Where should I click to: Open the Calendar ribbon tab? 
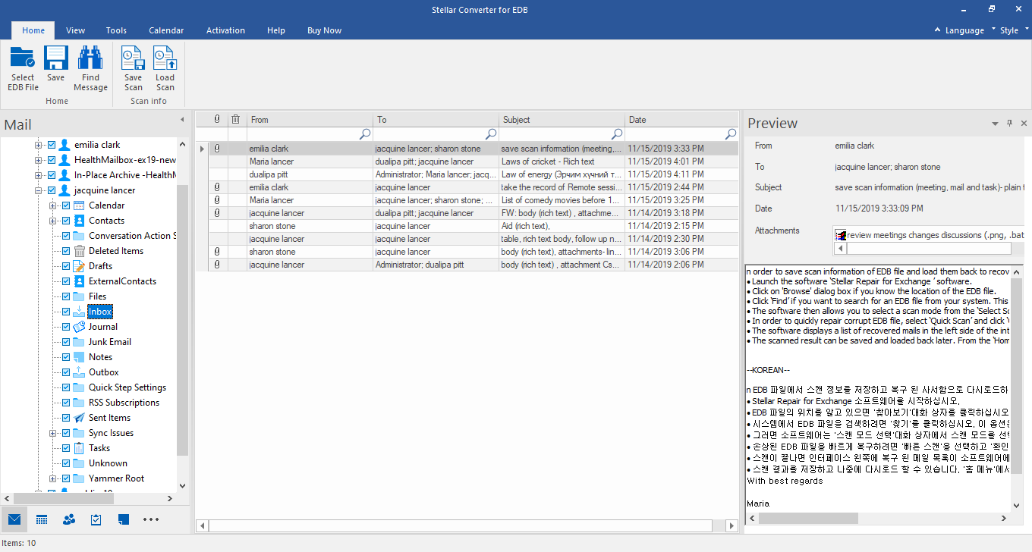tap(166, 30)
